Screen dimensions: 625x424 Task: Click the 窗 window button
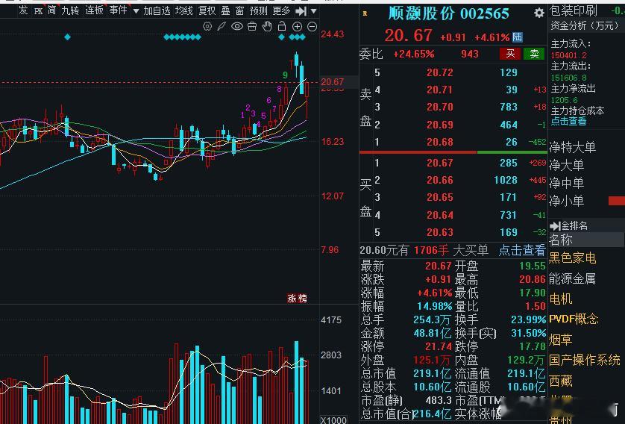pos(240,10)
